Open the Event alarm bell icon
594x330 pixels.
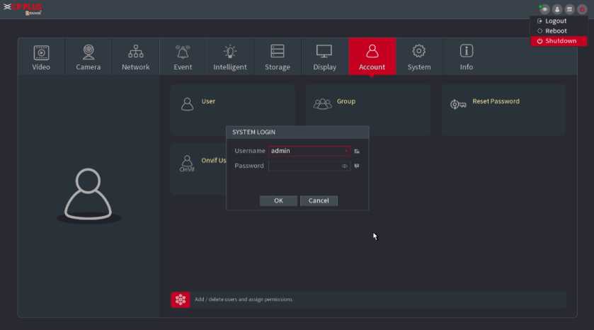(x=183, y=57)
